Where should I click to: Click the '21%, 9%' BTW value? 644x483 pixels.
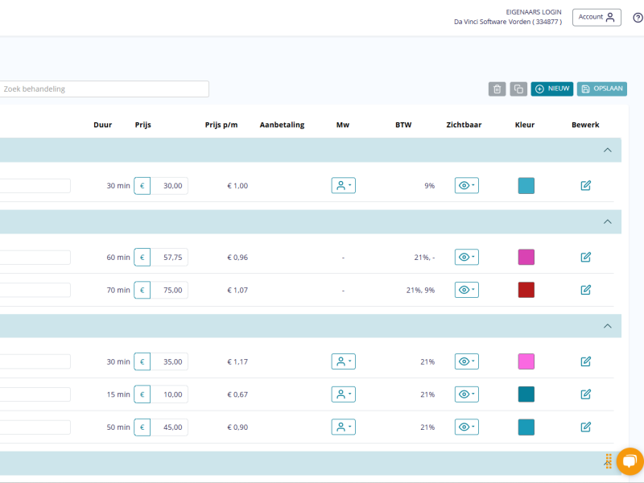coord(420,290)
